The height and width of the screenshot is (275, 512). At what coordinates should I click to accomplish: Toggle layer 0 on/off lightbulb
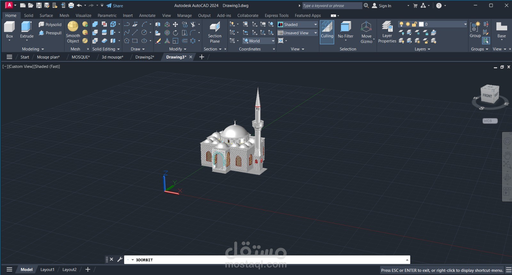[x=401, y=24]
